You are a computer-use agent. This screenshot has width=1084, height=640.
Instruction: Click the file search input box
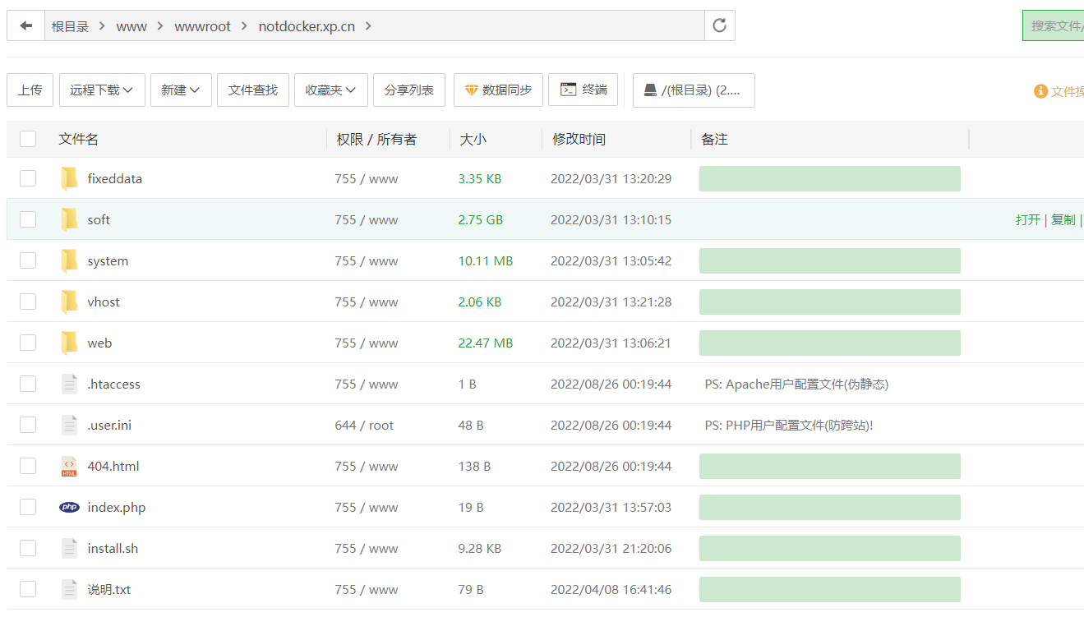pyautogui.click(x=1056, y=25)
